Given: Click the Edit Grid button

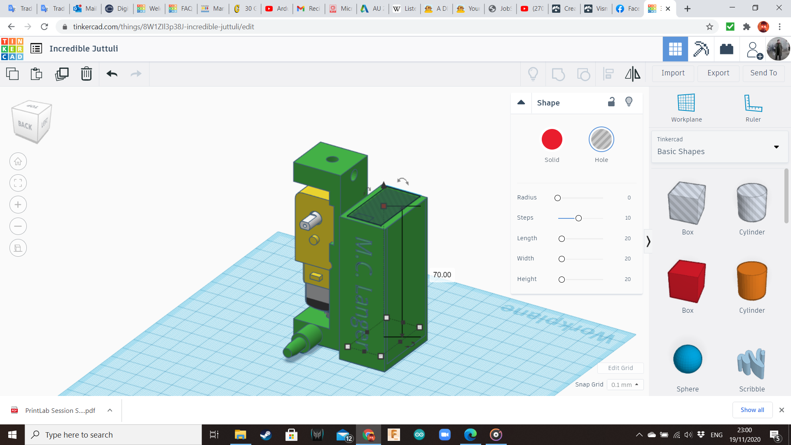Looking at the screenshot, I should pyautogui.click(x=620, y=368).
